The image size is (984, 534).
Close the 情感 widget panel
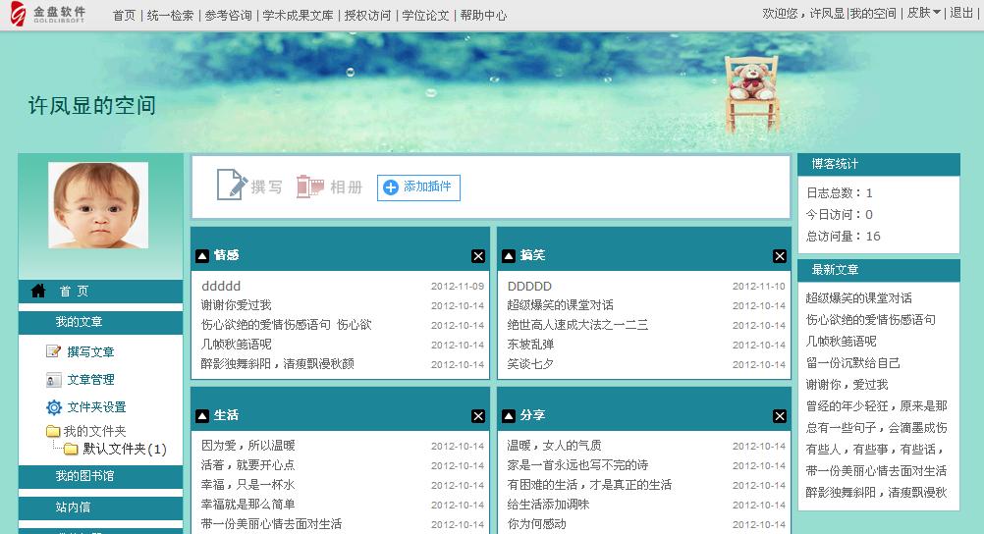478,256
